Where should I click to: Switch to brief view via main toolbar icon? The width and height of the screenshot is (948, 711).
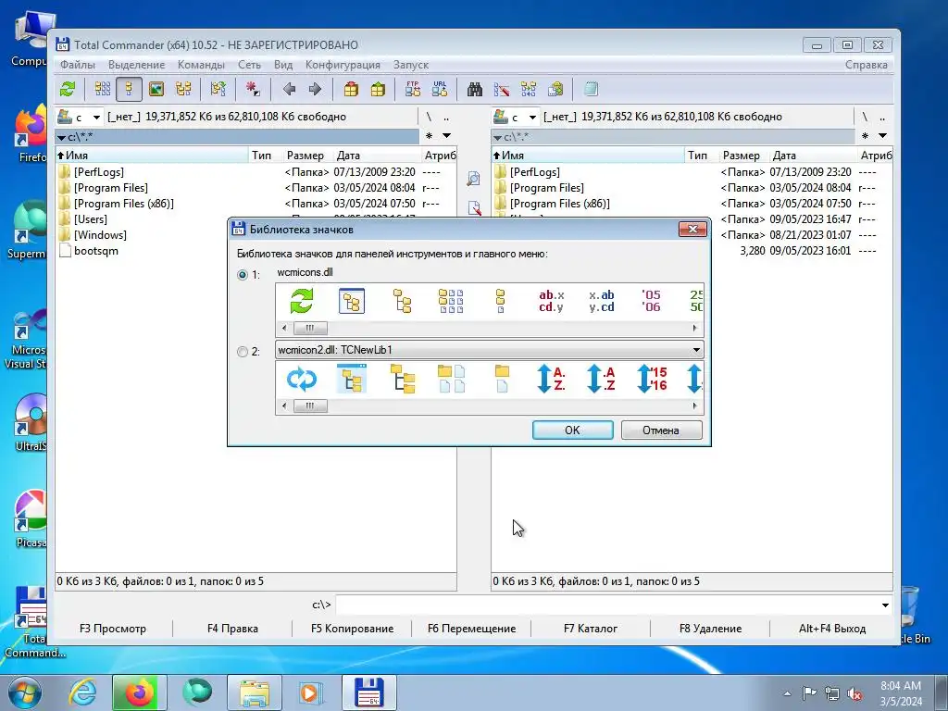click(103, 90)
